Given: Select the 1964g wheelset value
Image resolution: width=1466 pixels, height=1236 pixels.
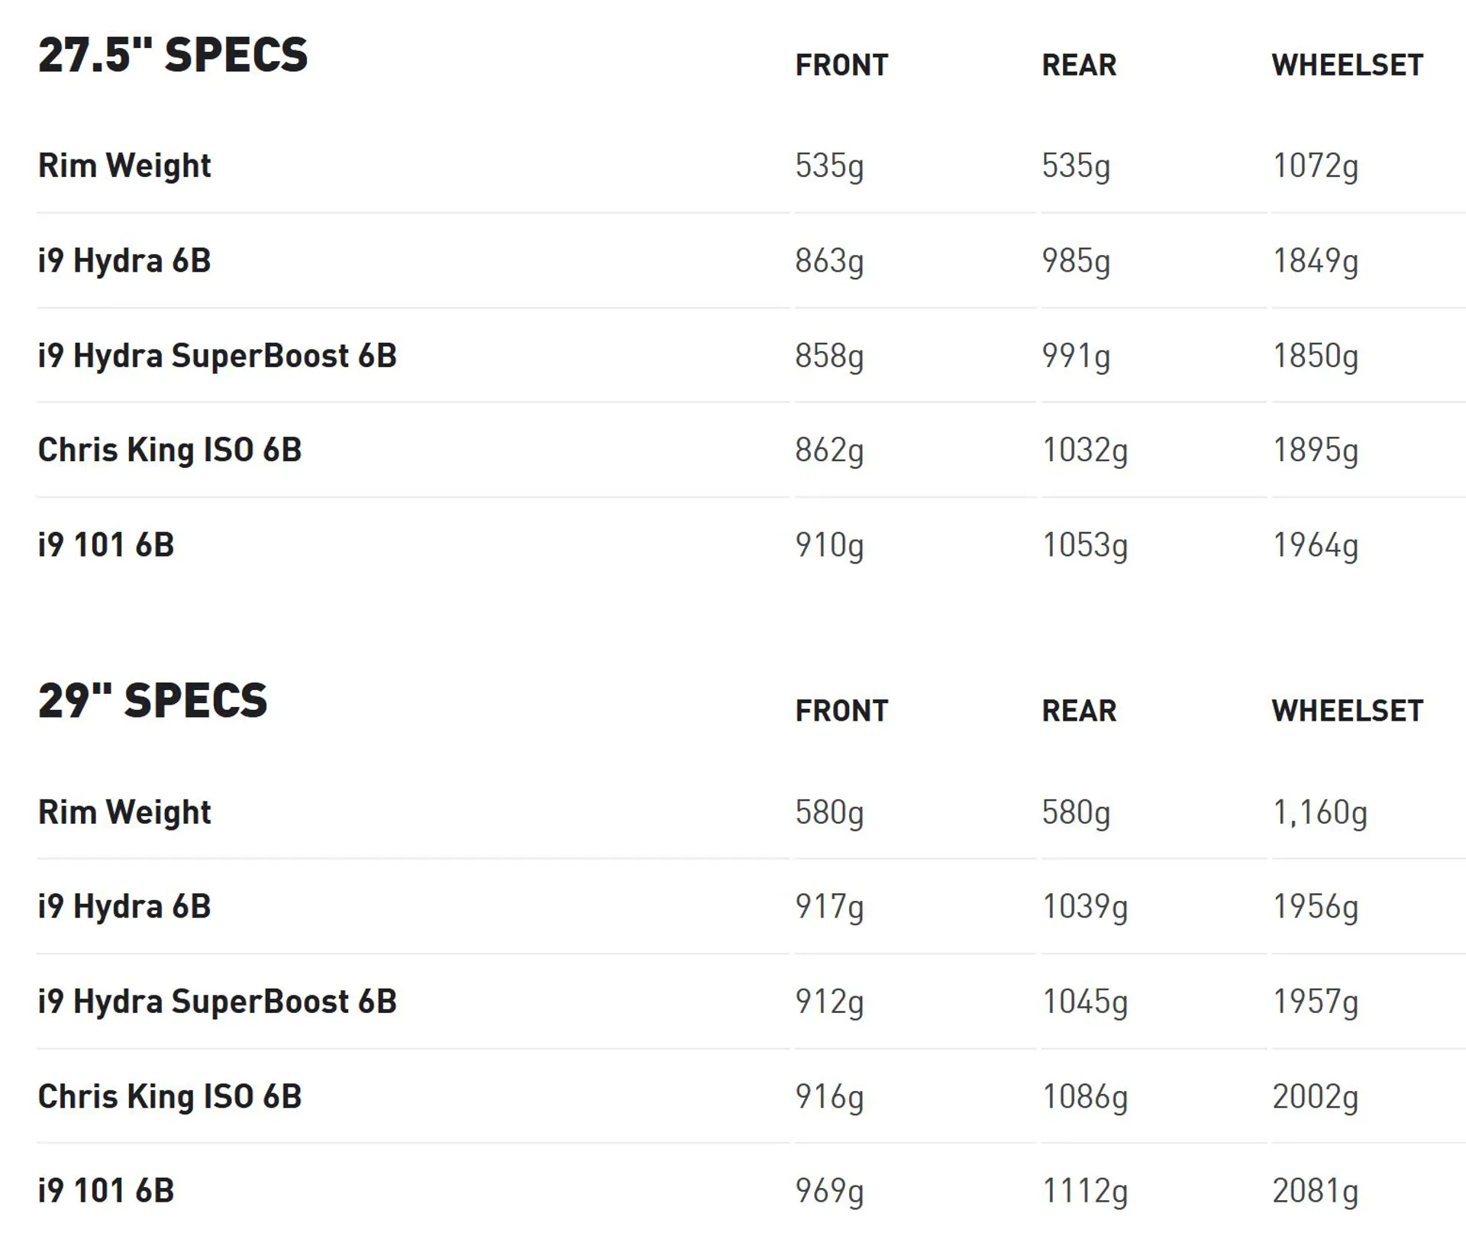Looking at the screenshot, I should pyautogui.click(x=1315, y=546).
